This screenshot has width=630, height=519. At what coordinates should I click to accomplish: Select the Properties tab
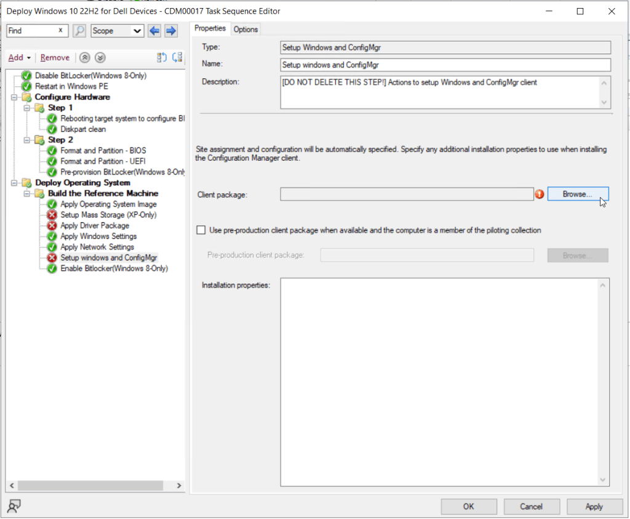pos(210,28)
